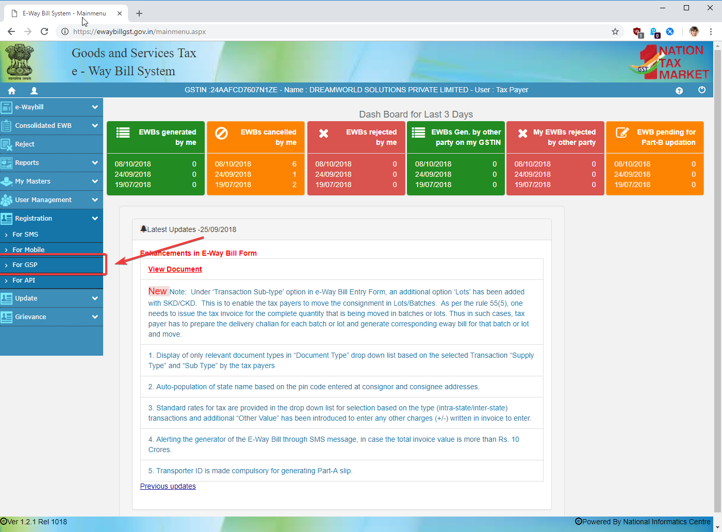The image size is (722, 532).
Task: Click the Dash Board for Last 3 Days heading
Action: [416, 114]
